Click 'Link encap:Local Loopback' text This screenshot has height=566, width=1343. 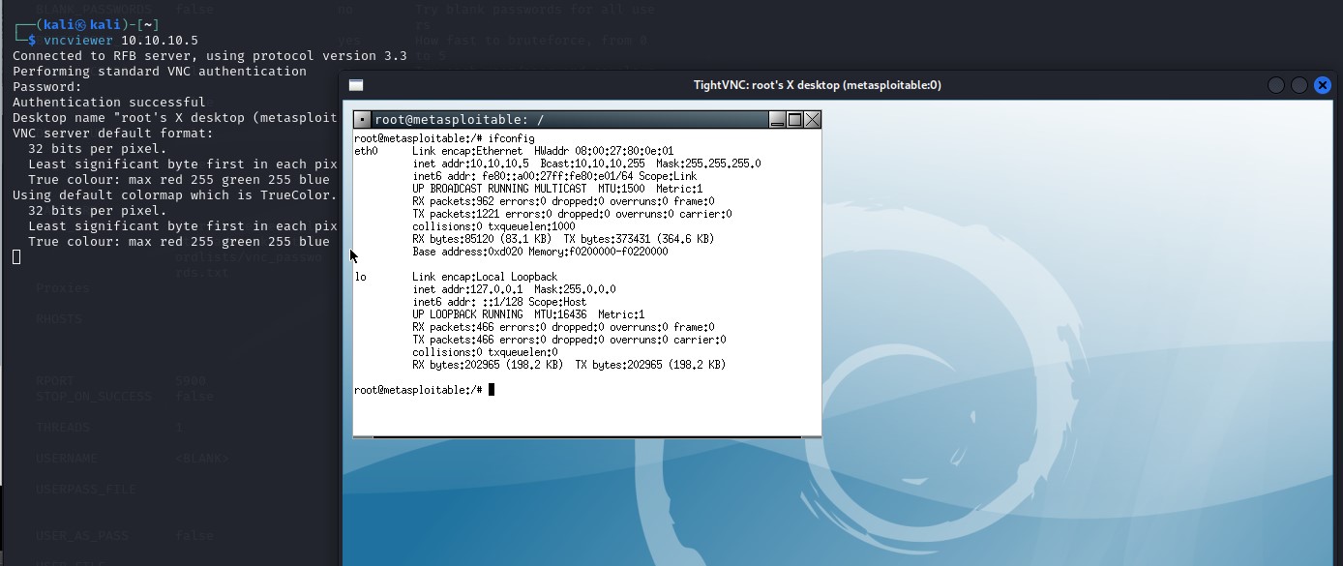(485, 277)
